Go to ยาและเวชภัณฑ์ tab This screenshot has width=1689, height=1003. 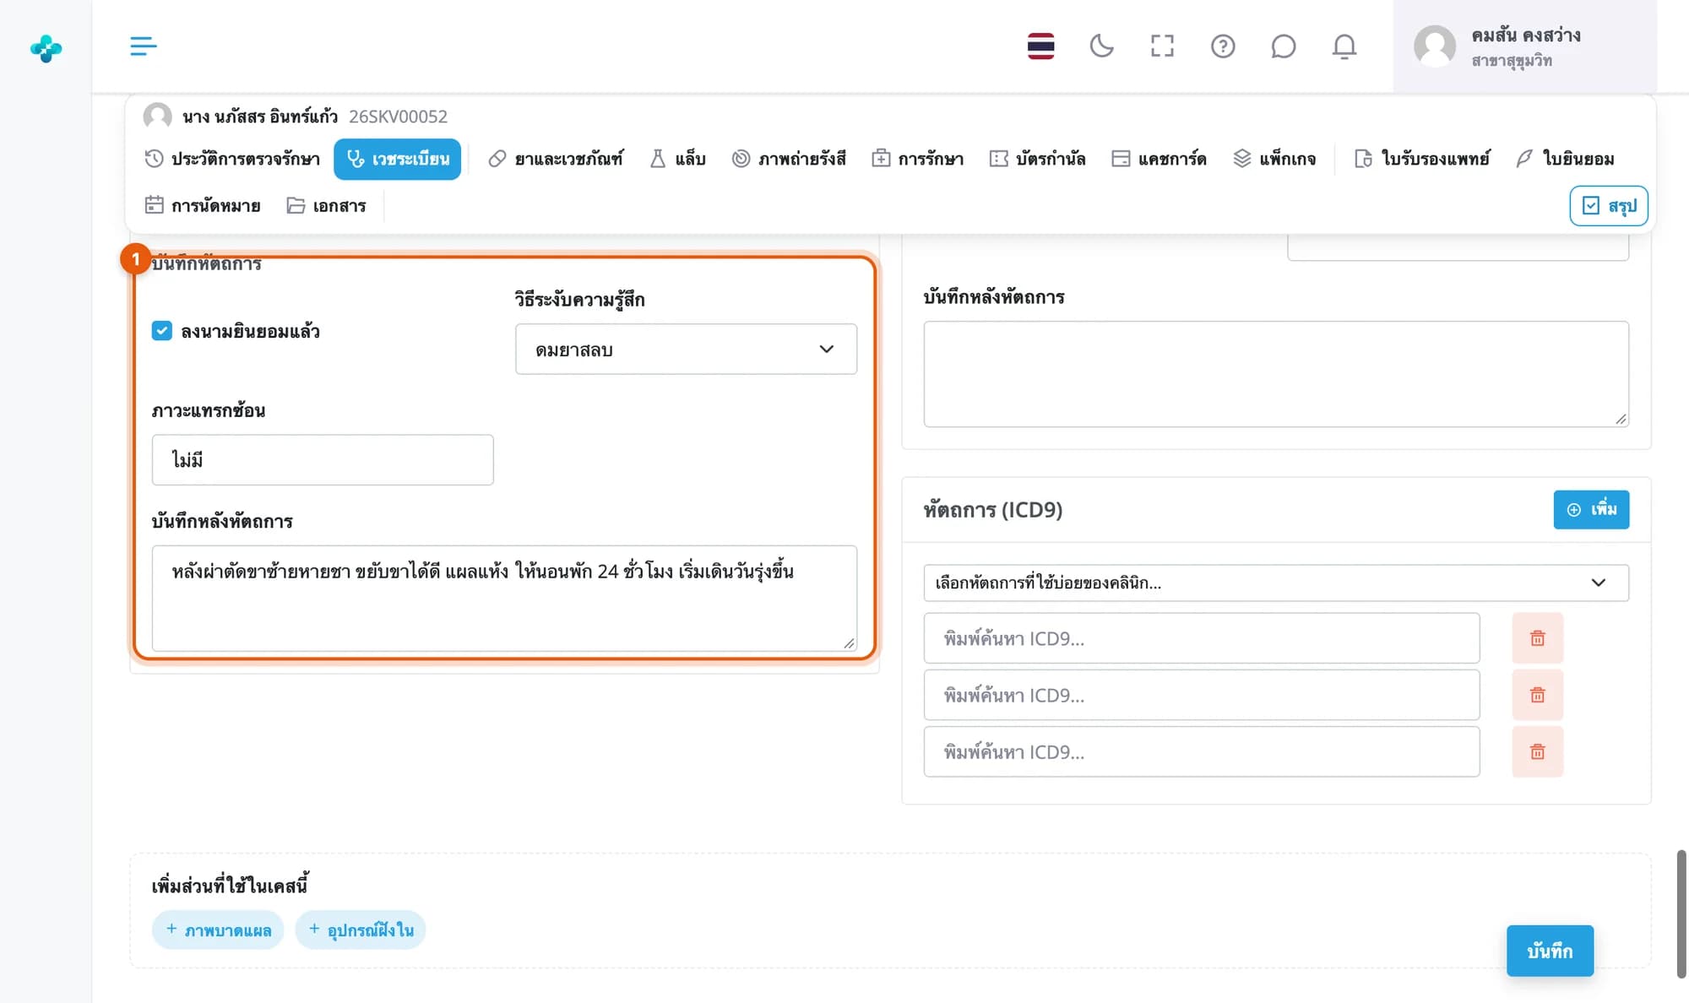click(x=556, y=159)
